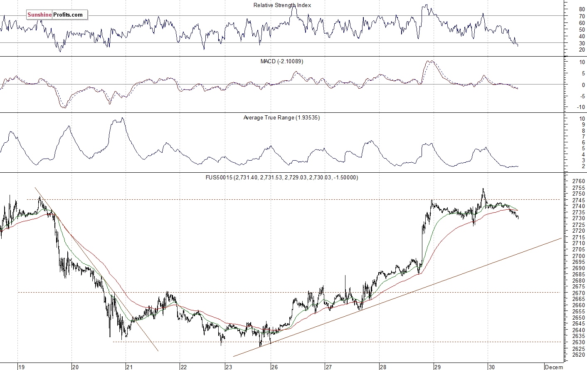Click the MACD (-2.10089) label

tap(282, 61)
